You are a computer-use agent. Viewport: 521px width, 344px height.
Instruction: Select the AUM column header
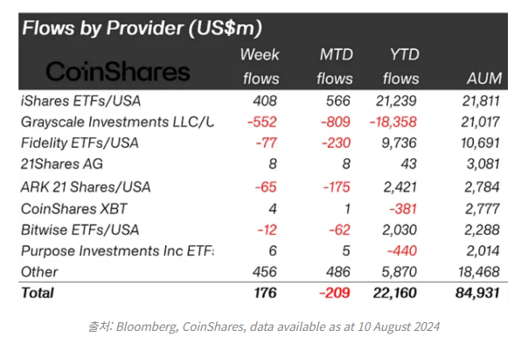point(484,79)
